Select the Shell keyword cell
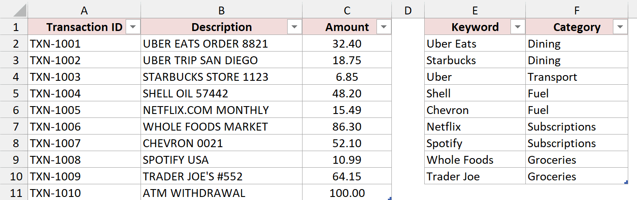This screenshot has width=637, height=200. (x=475, y=93)
